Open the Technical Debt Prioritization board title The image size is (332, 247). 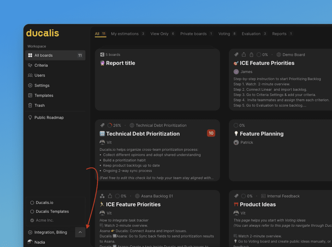(143, 134)
